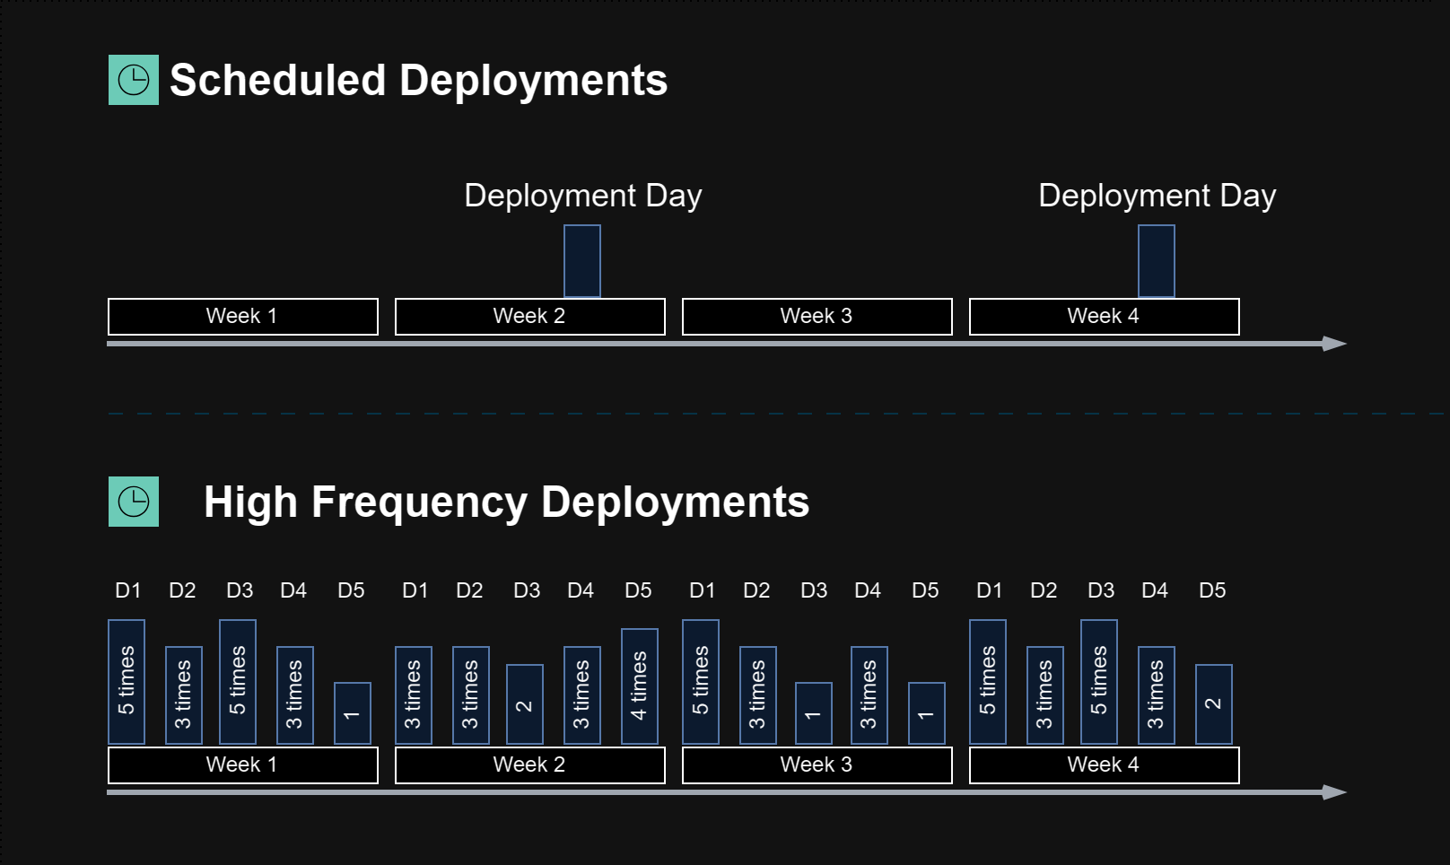This screenshot has width=1450, height=865.
Task: Select Week 2 D1 bar labeled 3 times
Action: coord(414,695)
